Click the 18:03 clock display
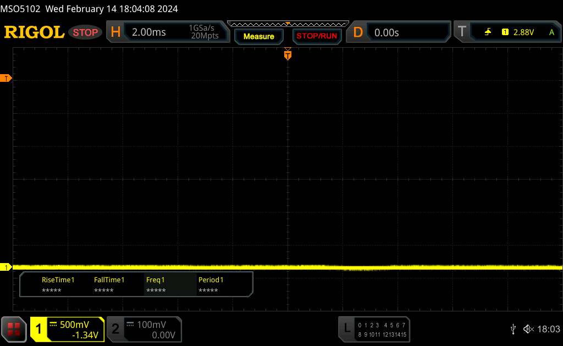This screenshot has height=346, width=563. 548,329
